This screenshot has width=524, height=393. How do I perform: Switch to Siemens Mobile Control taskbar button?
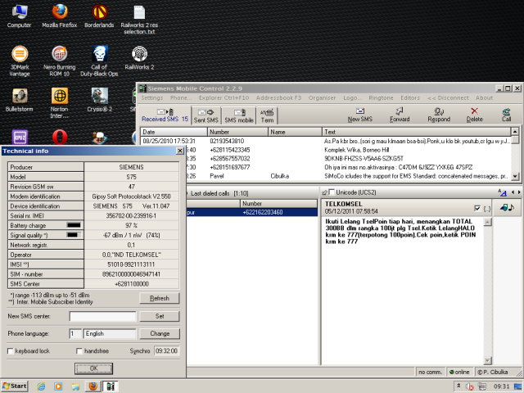coord(111,386)
